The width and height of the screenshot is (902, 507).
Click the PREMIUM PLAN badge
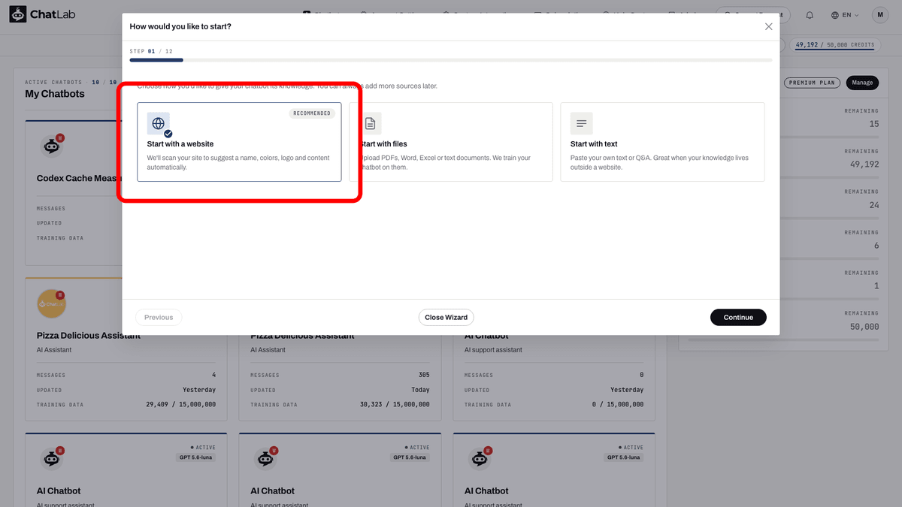click(812, 83)
